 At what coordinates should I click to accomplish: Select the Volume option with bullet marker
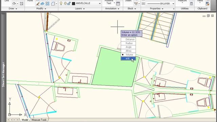[x=128, y=55]
